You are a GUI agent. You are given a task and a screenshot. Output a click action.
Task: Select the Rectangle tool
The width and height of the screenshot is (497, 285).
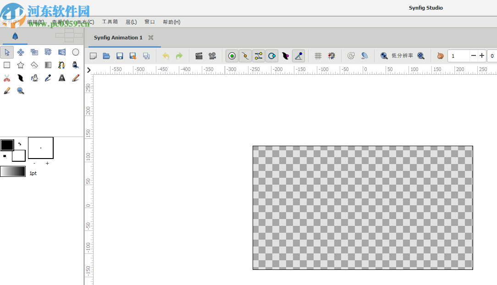(x=6, y=65)
